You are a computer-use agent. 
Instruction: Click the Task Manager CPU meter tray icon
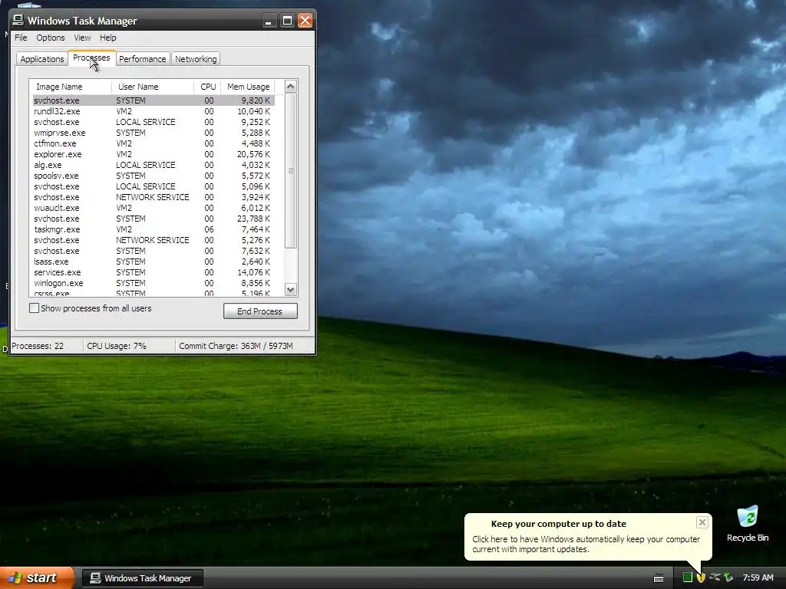[687, 577]
